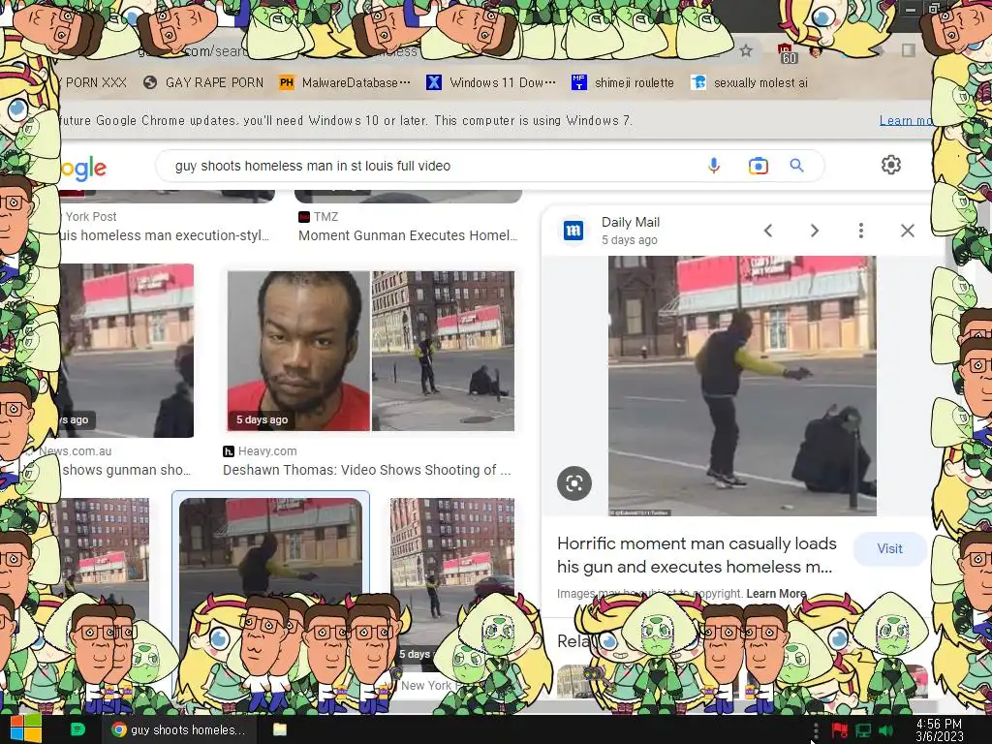This screenshot has height=744, width=992.
Task: Show next image in preview panel
Action: coord(815,231)
